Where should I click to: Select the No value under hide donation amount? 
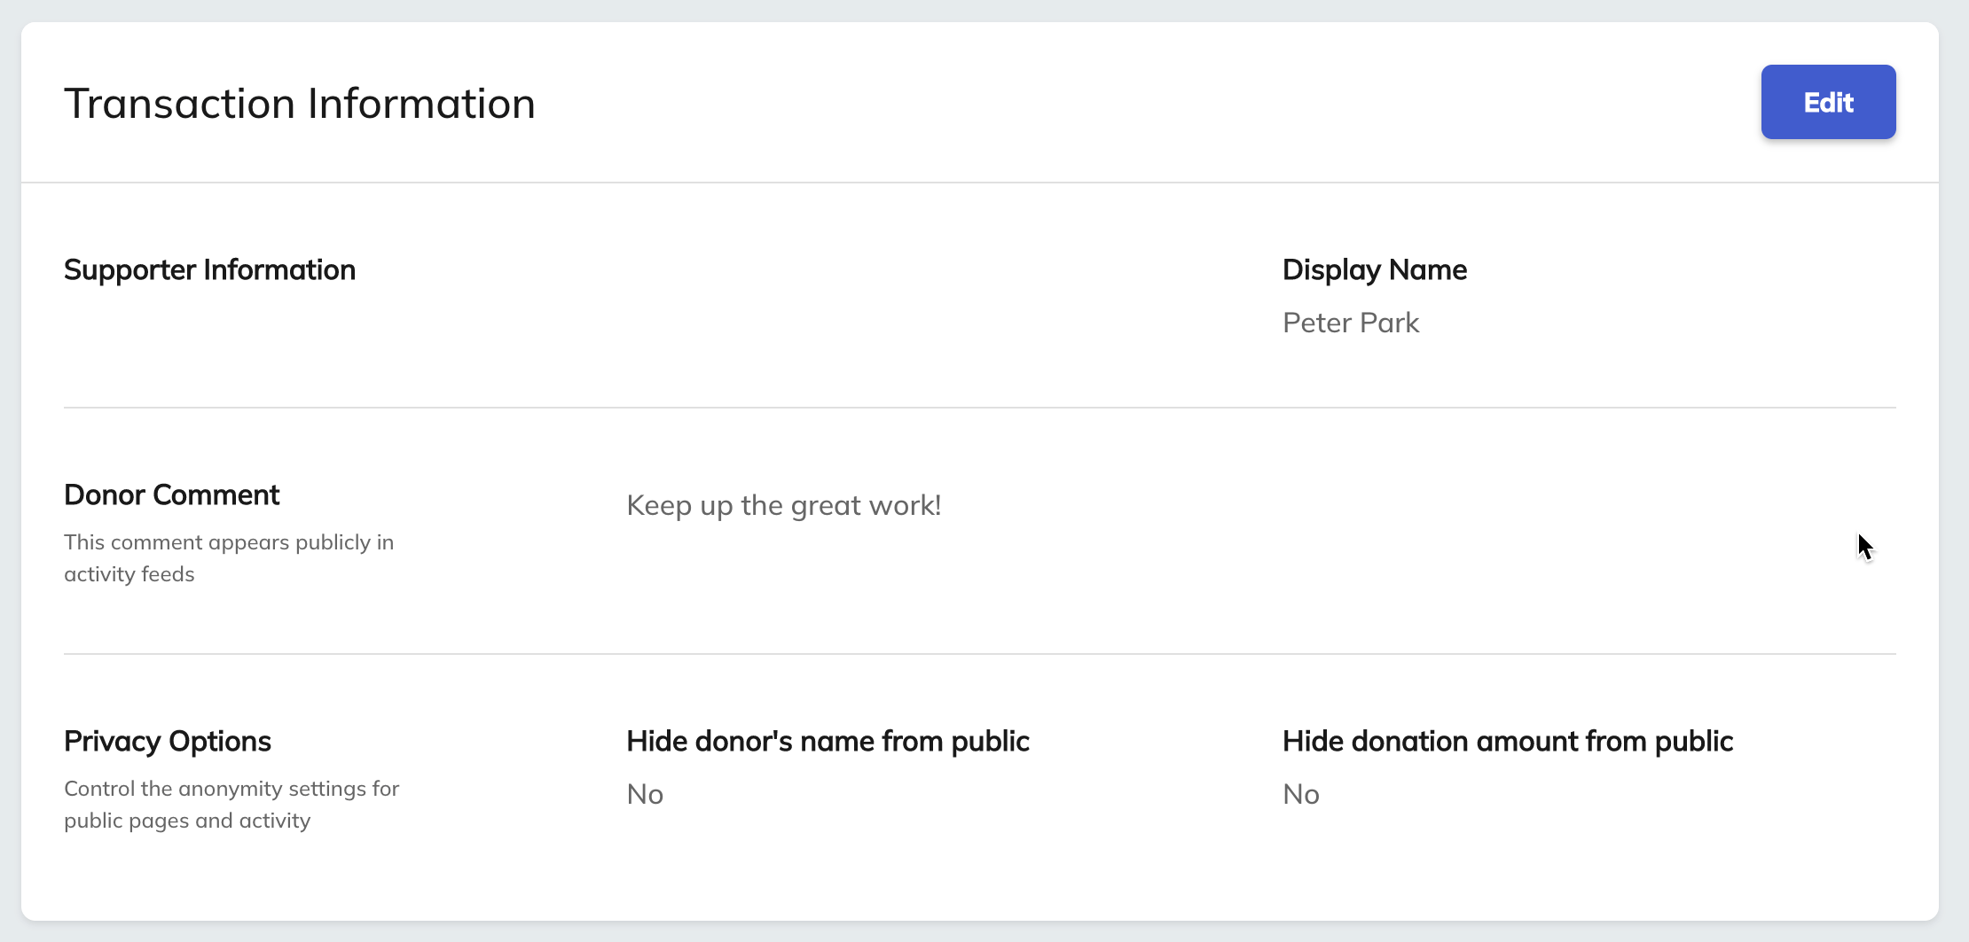coord(1301,794)
